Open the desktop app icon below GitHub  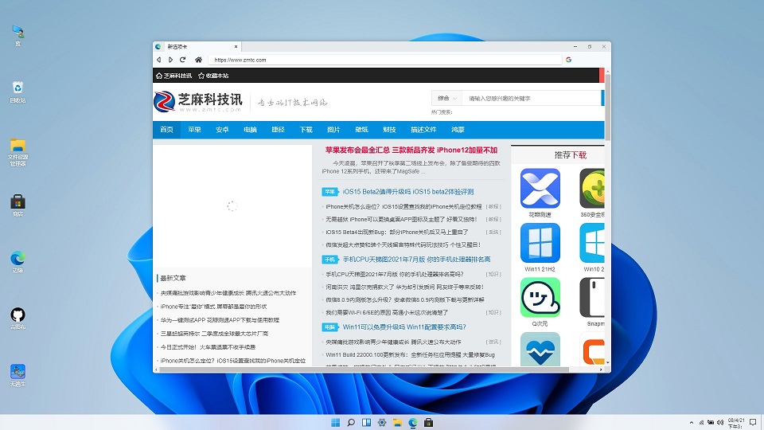[x=18, y=375]
